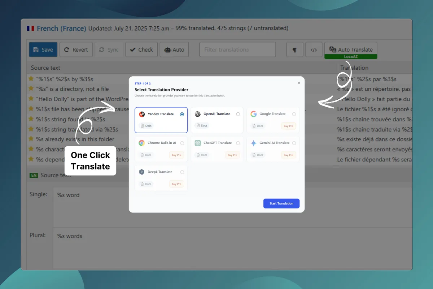Image resolution: width=433 pixels, height=289 pixels.
Task: Click the French flag icon
Action: point(30,28)
